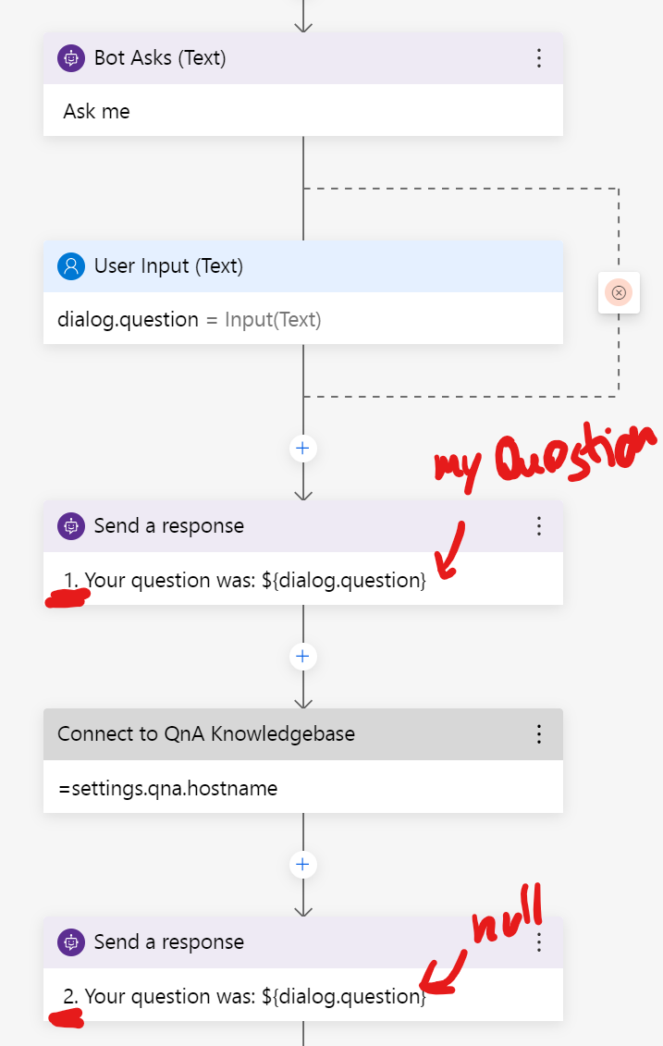
Task: Select the Bot Asks (Text) node header
Action: tap(303, 58)
